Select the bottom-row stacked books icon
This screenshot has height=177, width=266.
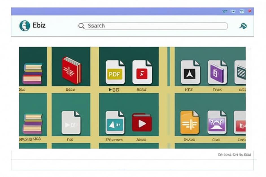click(33, 124)
